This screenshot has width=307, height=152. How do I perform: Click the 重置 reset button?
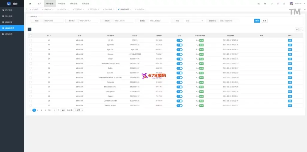click(x=264, y=21)
